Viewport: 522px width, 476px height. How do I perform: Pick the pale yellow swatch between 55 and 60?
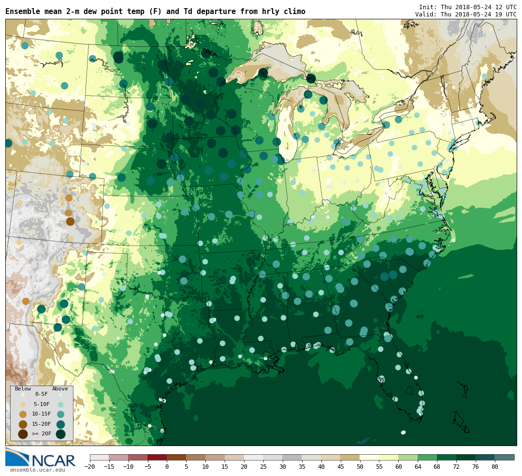[x=389, y=458]
